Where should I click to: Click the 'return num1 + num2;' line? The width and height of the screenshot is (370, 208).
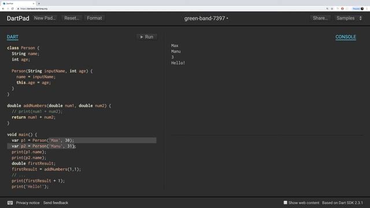(34, 117)
